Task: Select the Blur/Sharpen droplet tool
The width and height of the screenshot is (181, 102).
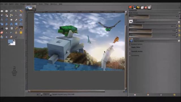Action: [x=7, y=37]
